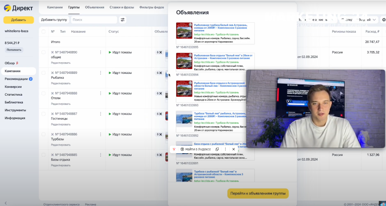386x206 pixels.
Task: Click the Пополнить balance button
Action: coord(14,50)
